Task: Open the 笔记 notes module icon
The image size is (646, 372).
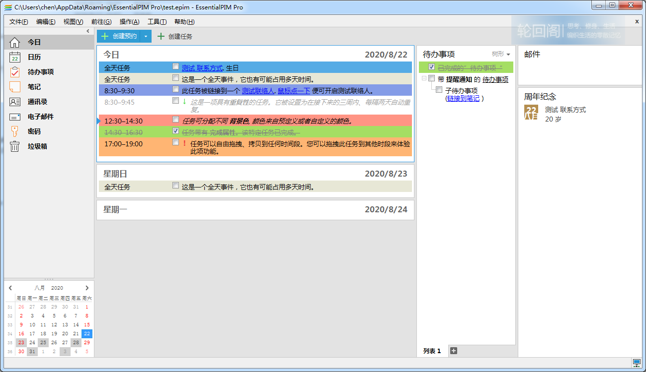Action: click(x=15, y=87)
